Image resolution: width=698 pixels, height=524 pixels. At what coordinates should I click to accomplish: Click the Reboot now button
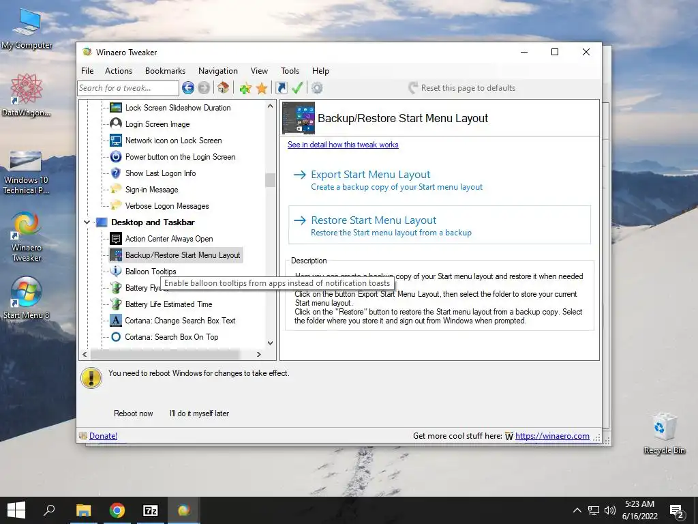click(x=133, y=413)
